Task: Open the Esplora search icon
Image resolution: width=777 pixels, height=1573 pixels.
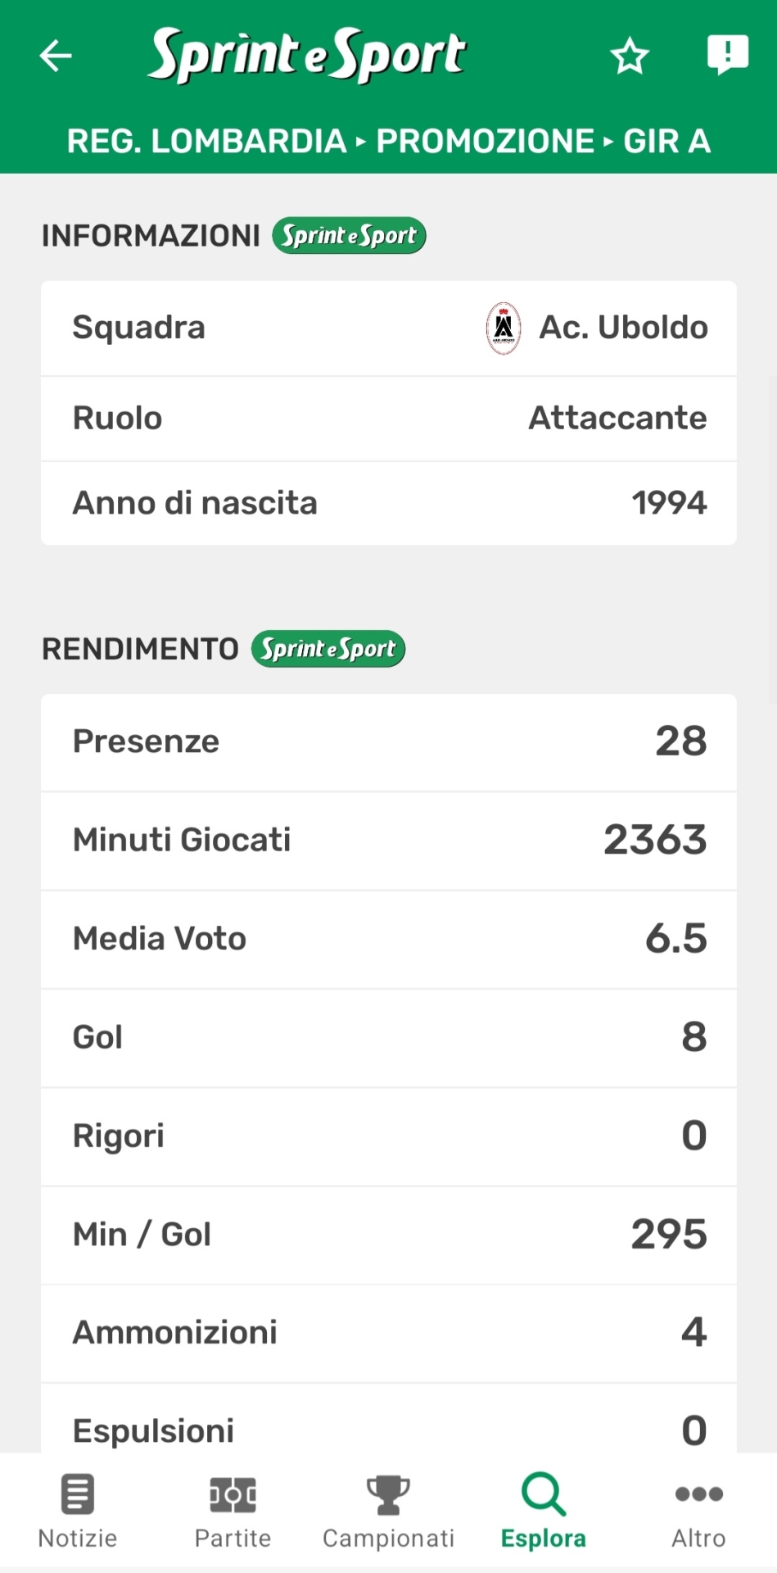Action: pos(544,1494)
